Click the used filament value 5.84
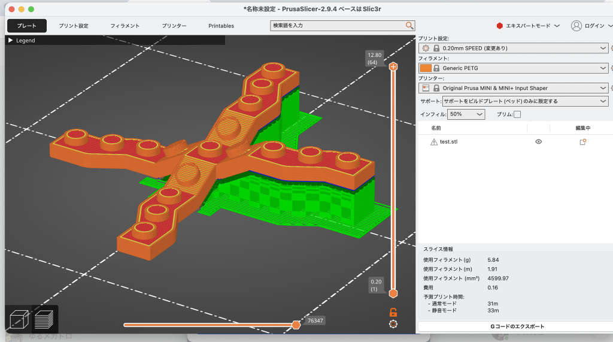The width and height of the screenshot is (613, 342). click(493, 260)
